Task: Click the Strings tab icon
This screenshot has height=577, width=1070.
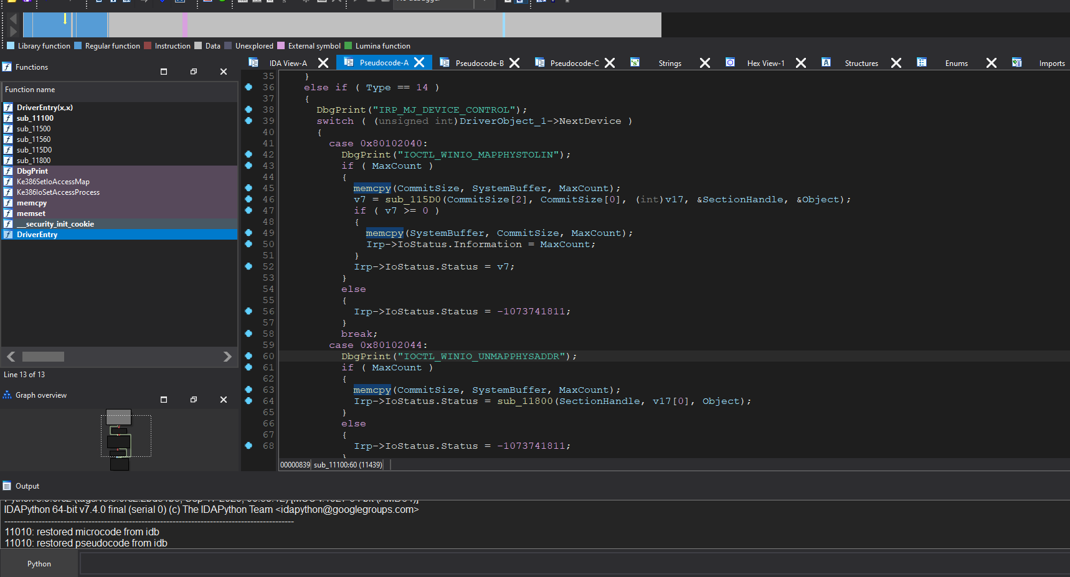Action: tap(635, 62)
